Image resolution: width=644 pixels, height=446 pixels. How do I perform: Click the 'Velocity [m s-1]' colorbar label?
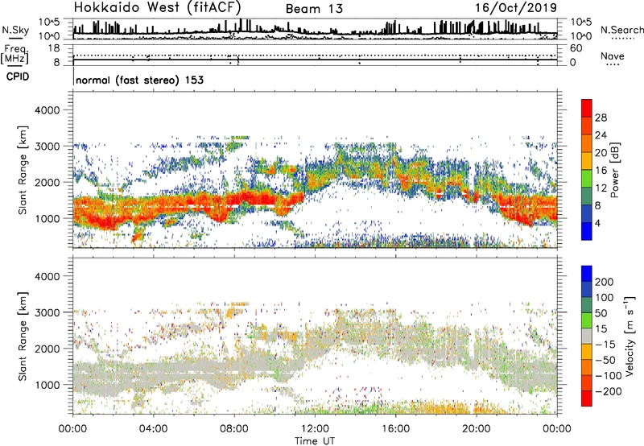(x=630, y=336)
